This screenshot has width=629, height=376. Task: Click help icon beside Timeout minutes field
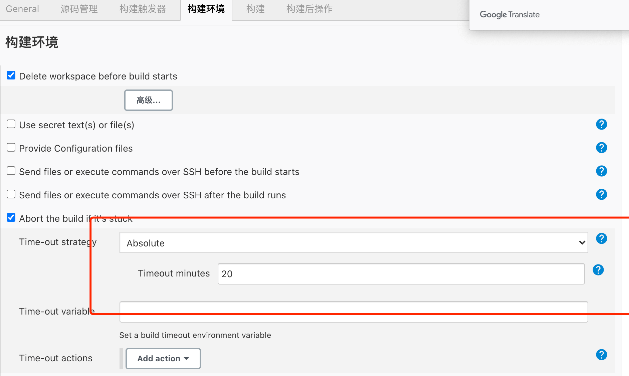pyautogui.click(x=598, y=270)
